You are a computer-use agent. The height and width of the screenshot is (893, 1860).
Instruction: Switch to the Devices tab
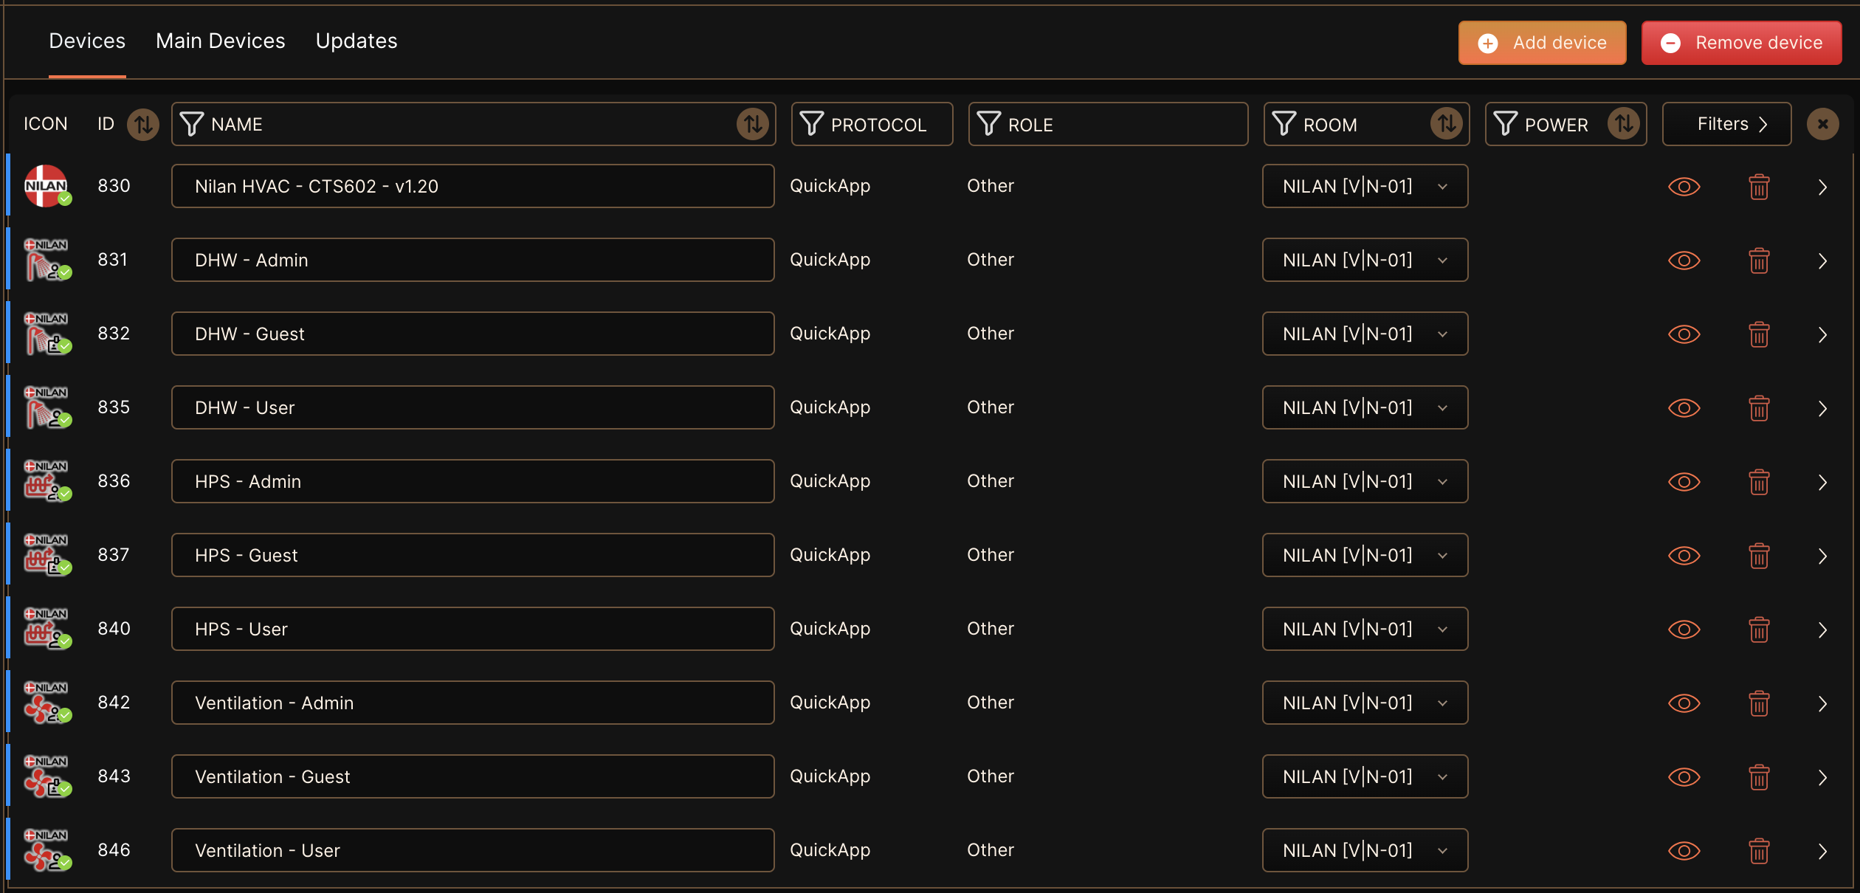[87, 41]
